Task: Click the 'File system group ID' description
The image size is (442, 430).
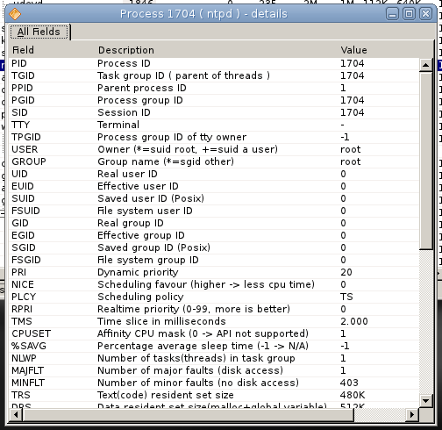Action: coord(148,260)
